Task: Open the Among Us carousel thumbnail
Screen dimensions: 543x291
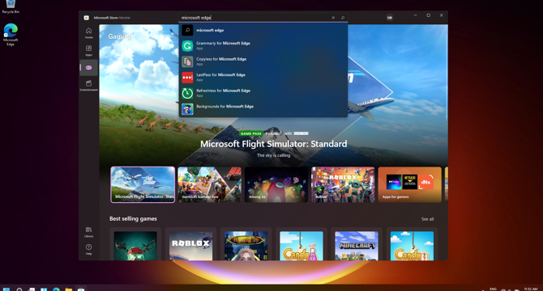Action: coord(276,184)
